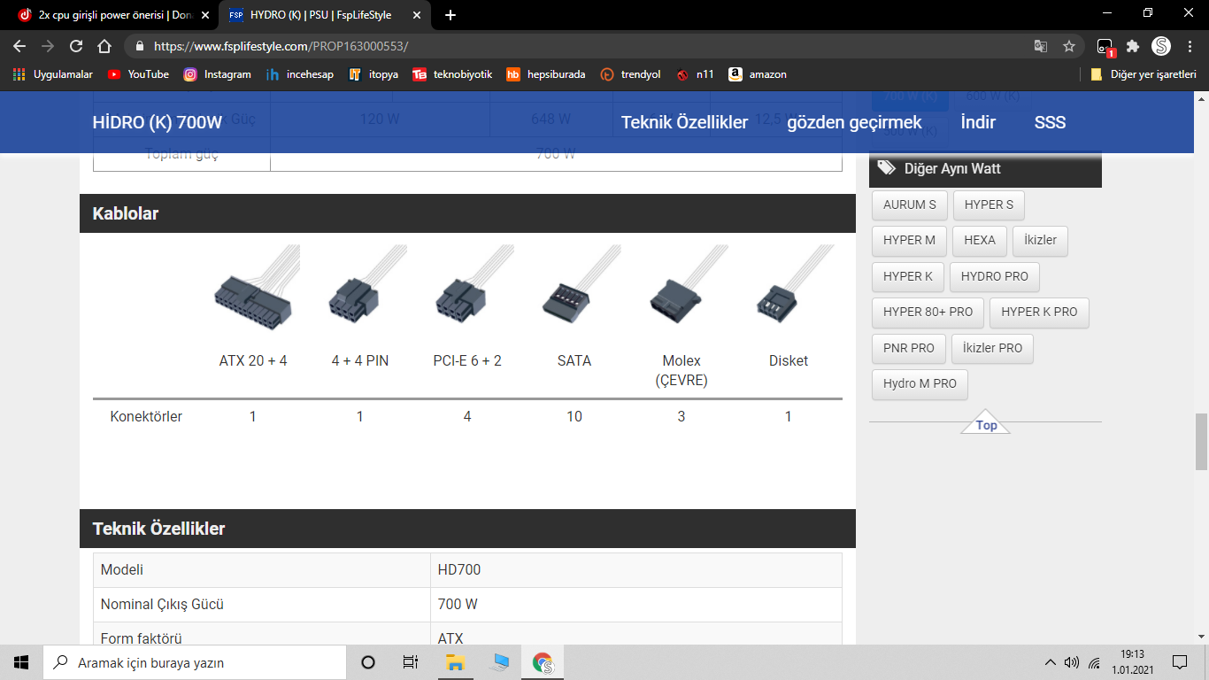Select the HYDRO PRO model button
The image size is (1209, 680).
pyautogui.click(x=995, y=276)
